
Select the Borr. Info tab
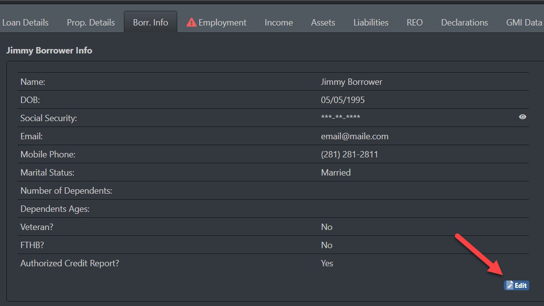pyautogui.click(x=150, y=23)
